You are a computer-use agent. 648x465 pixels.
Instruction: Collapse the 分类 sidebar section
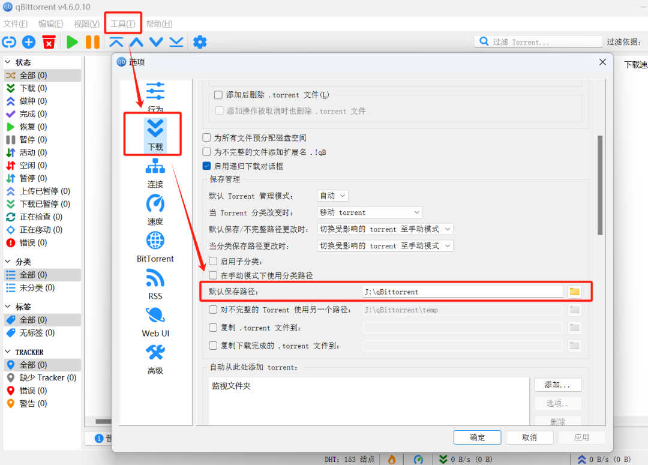[8, 262]
